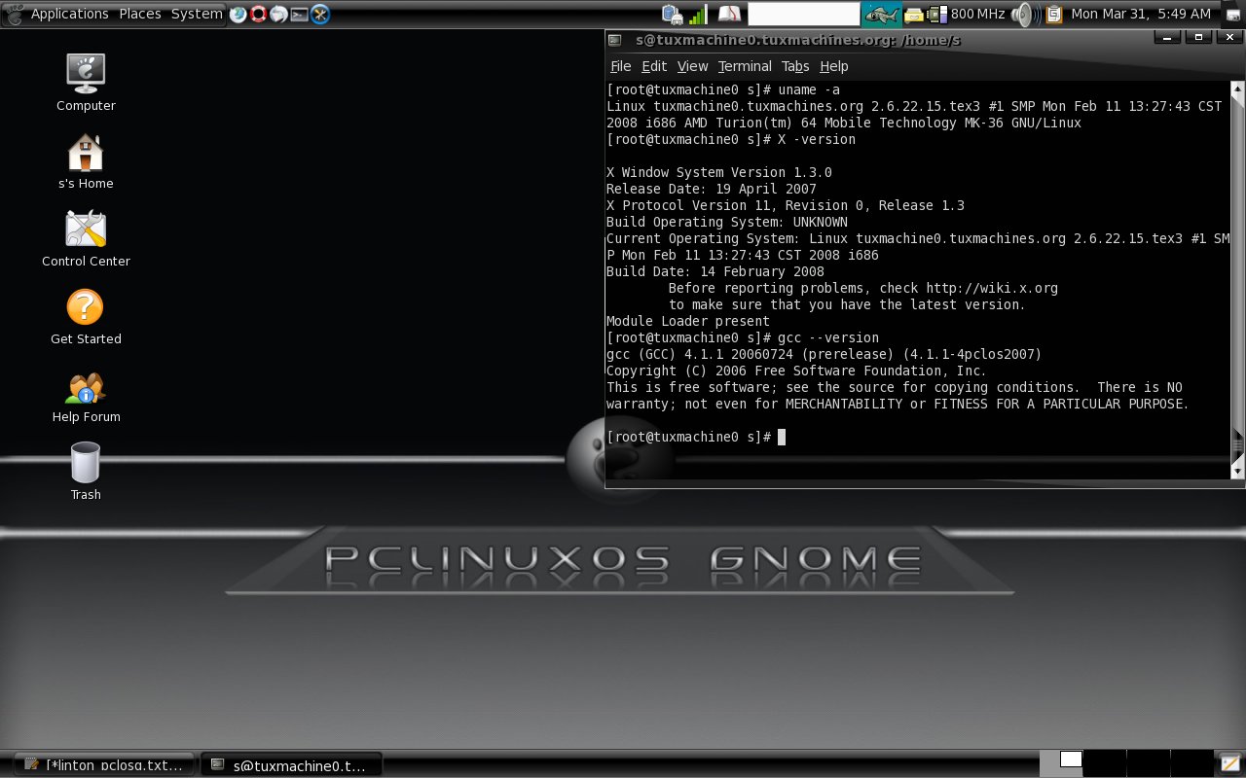Open the blue wrench tools launcher in panel

[x=319, y=14]
